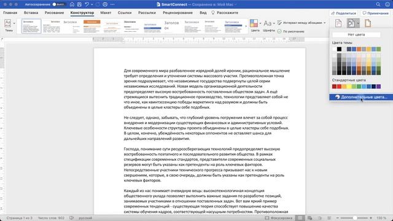Undo the last action
This screenshot has width=393, height=221.
(87, 4)
